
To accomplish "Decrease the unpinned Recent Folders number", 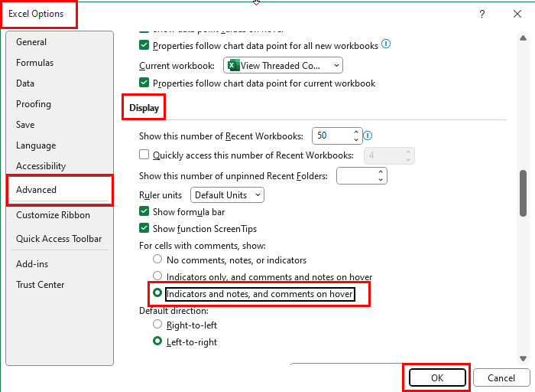I will (x=381, y=180).
